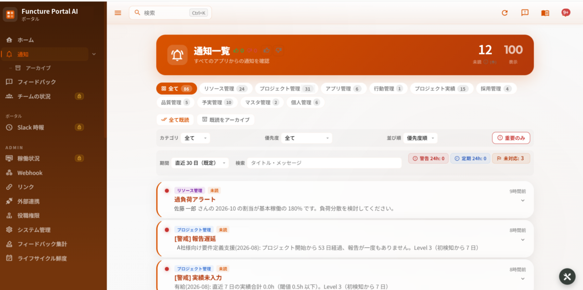Open the feedback icon in top bar
The image size is (583, 290).
tap(525, 13)
